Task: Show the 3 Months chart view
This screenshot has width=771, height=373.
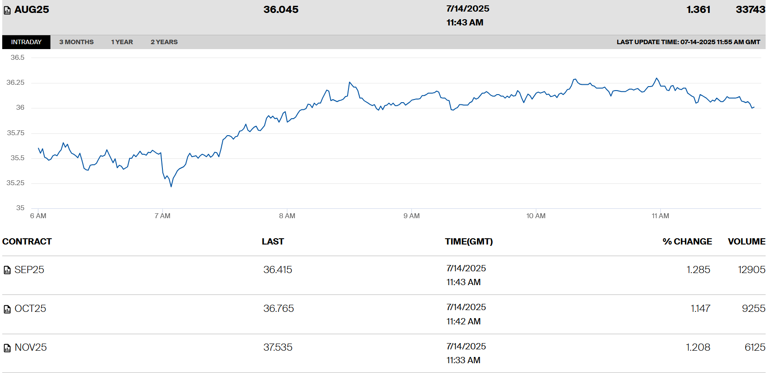Action: (x=76, y=42)
